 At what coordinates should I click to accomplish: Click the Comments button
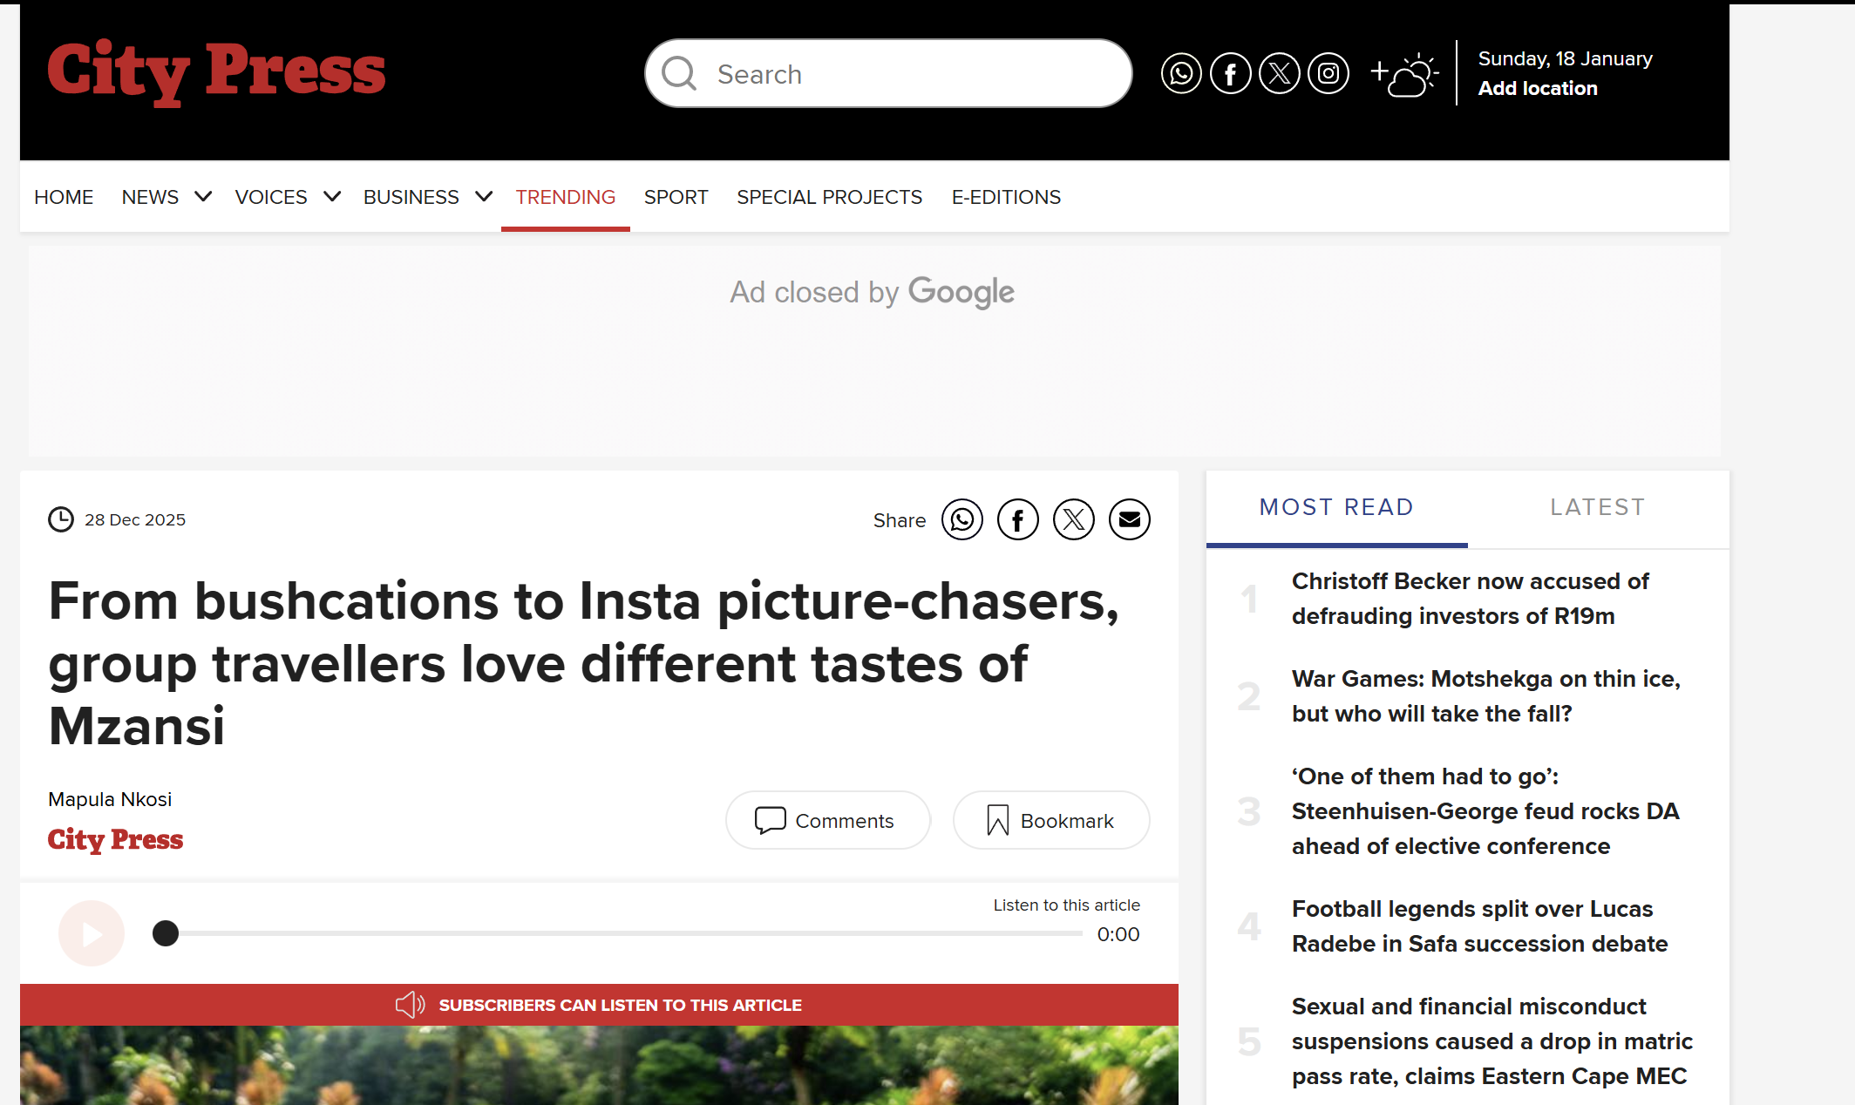827,821
